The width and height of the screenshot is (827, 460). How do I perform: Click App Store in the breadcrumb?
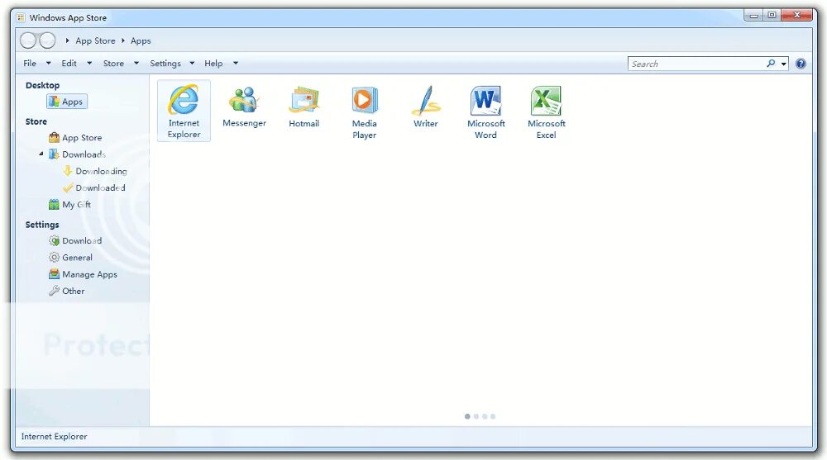(95, 40)
